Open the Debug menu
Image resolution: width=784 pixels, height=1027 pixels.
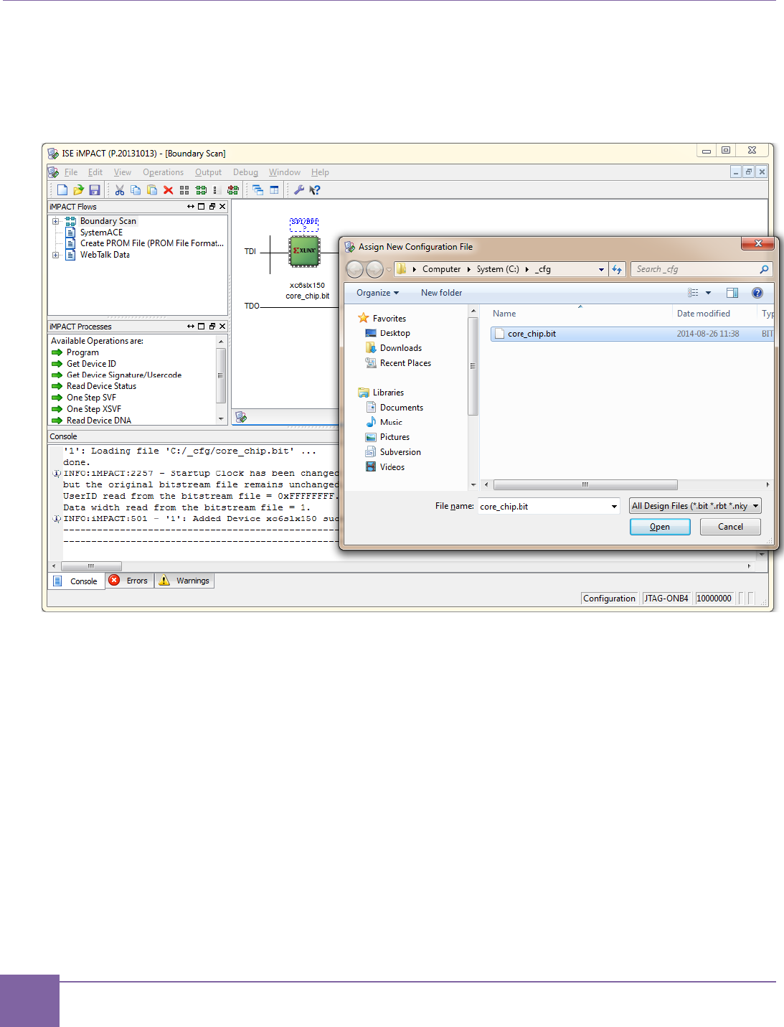[x=245, y=172]
